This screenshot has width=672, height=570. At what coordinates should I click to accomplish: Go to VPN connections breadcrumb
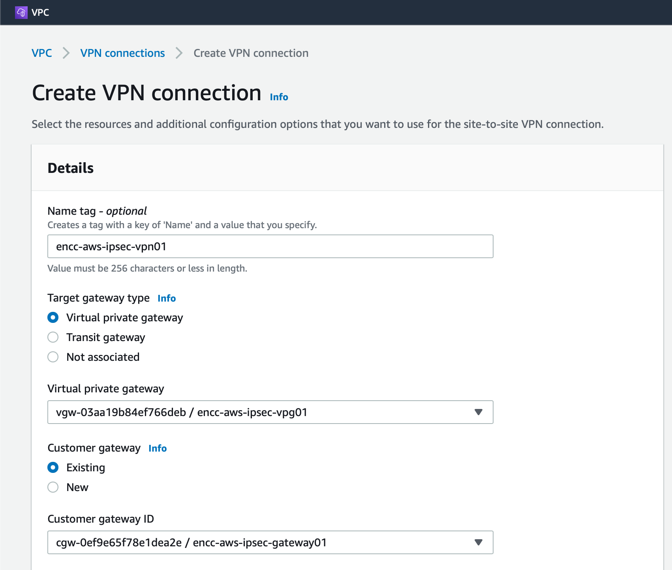pos(122,53)
